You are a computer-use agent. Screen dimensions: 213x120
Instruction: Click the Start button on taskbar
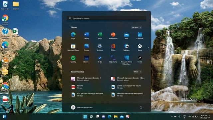pos(85,117)
